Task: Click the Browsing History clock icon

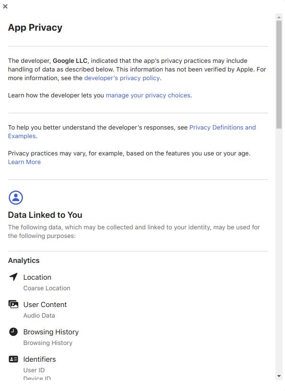Action: [13, 332]
